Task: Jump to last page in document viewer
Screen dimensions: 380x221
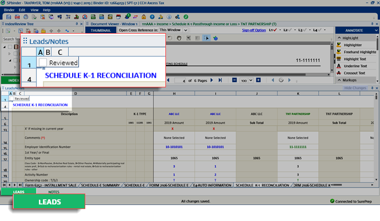Action: coord(220,81)
